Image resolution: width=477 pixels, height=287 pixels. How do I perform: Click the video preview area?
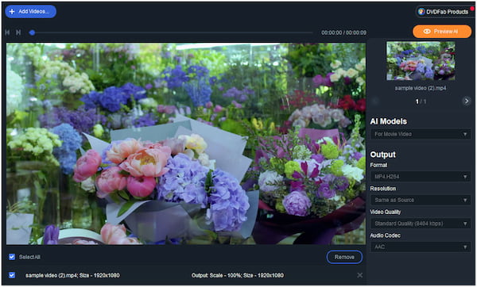click(x=186, y=143)
